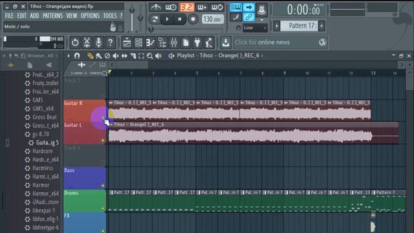414x233 pixels.
Task: Open playlist magnet snap menu
Action: tap(77, 56)
